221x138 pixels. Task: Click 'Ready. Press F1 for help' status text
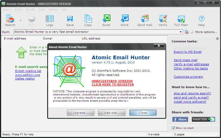pos(18,134)
